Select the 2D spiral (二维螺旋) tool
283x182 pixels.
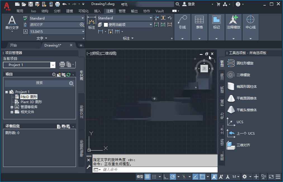pos(238,75)
